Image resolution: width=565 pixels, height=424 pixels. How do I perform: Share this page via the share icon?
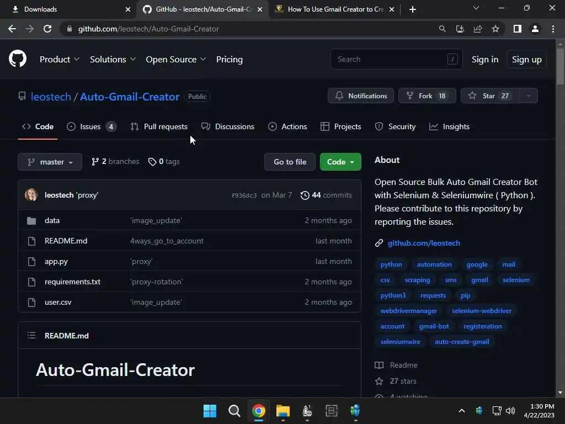[478, 29]
